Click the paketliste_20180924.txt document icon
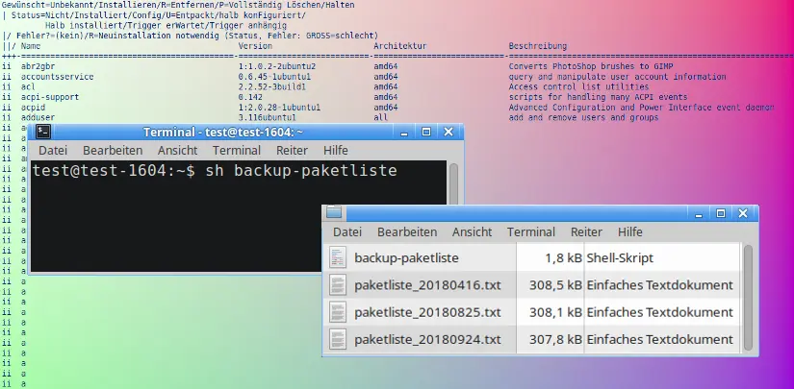This screenshot has width=794, height=389. click(x=337, y=339)
